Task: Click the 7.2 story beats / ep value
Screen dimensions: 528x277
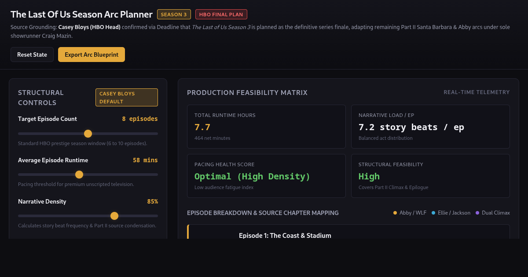Action: pos(411,127)
